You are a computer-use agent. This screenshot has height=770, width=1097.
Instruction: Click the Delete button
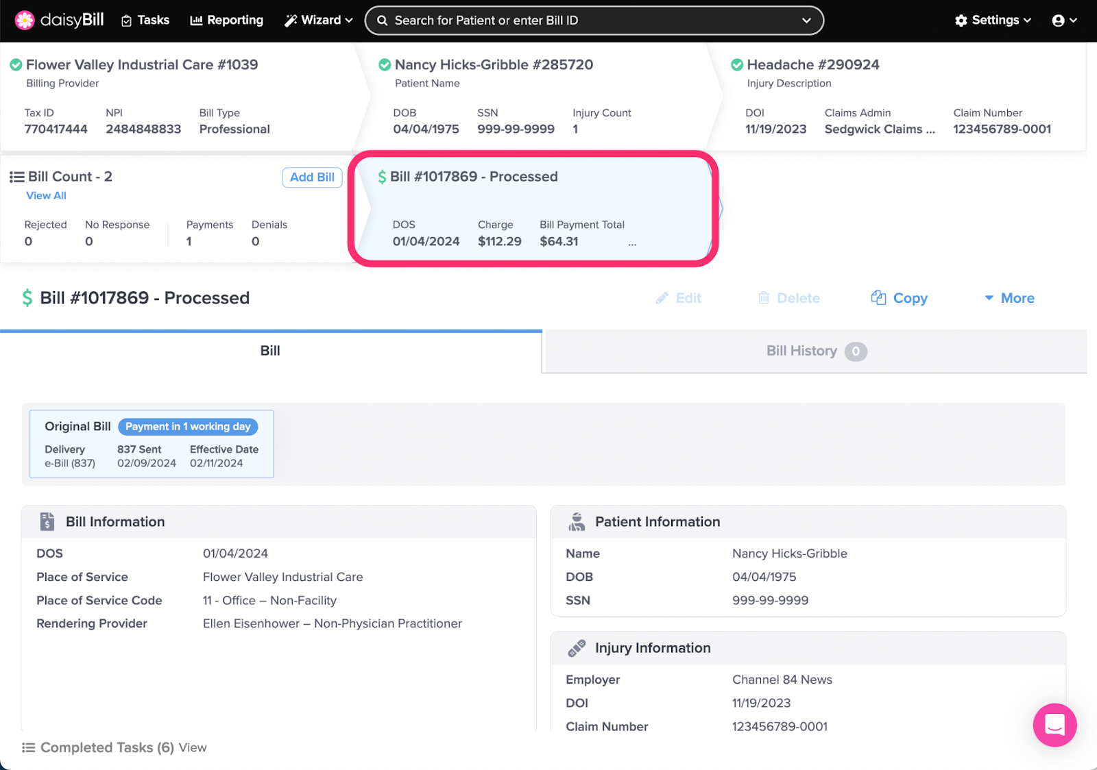click(788, 298)
